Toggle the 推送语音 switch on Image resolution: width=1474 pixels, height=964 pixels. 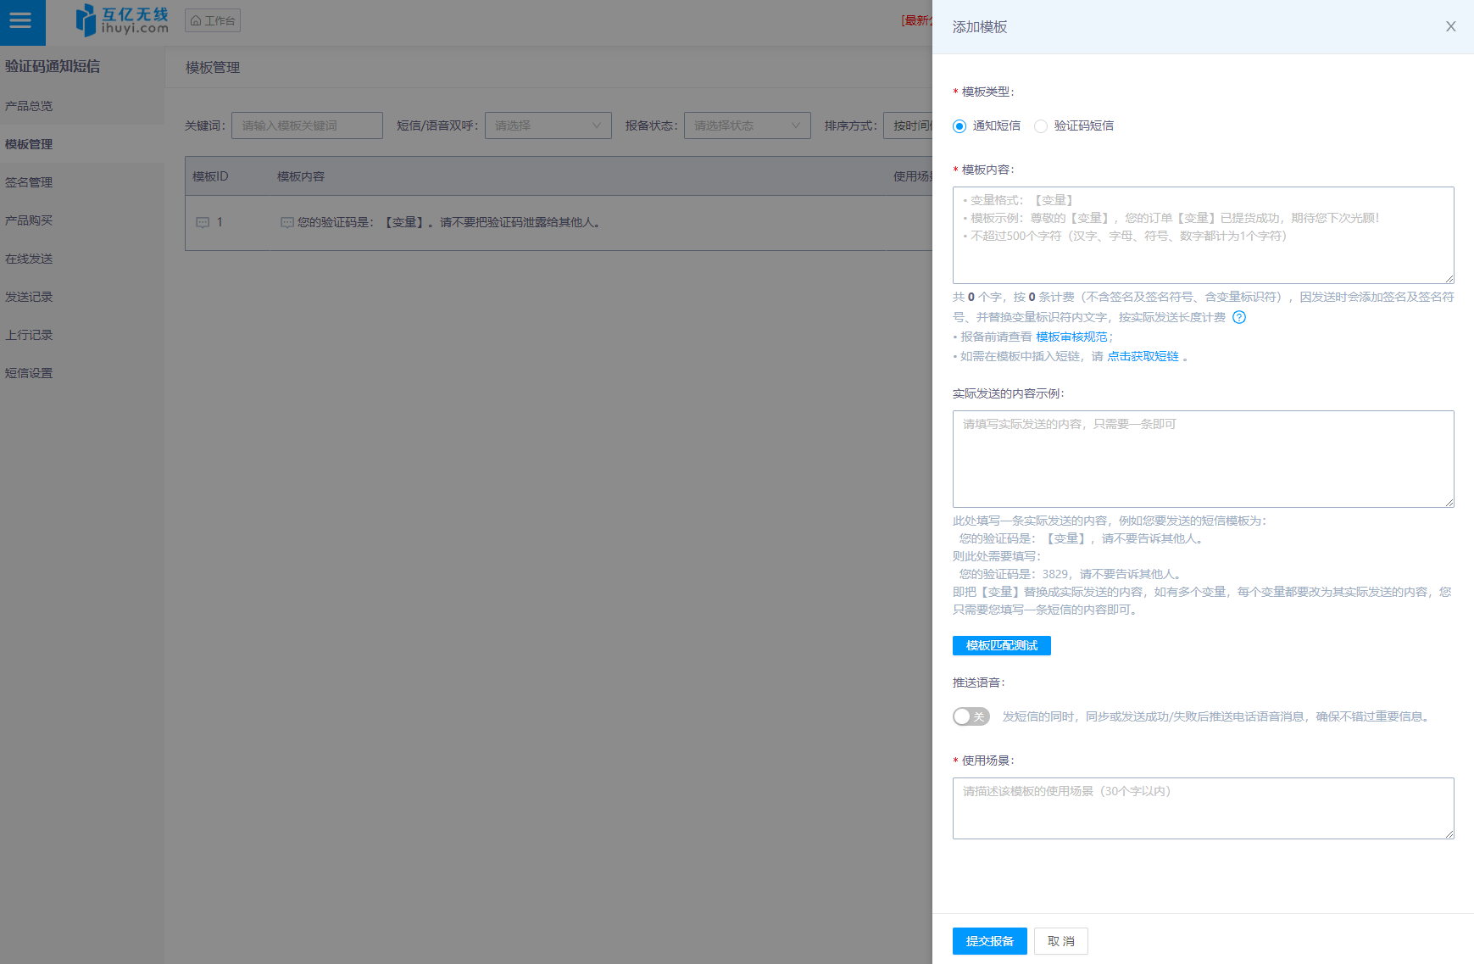[971, 716]
